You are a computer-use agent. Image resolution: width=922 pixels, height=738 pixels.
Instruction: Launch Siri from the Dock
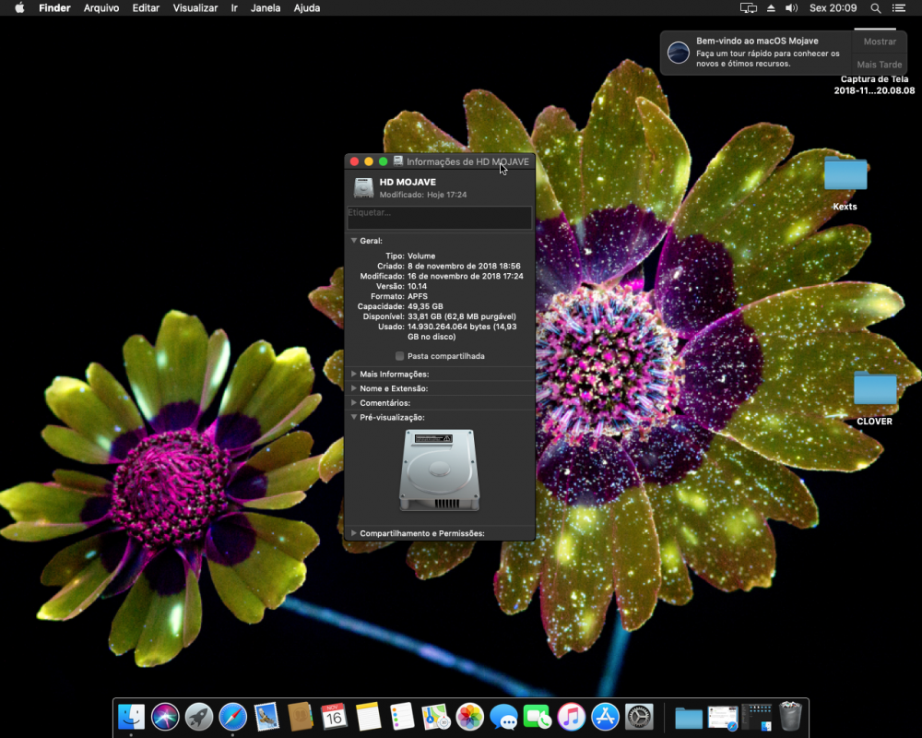tap(165, 717)
